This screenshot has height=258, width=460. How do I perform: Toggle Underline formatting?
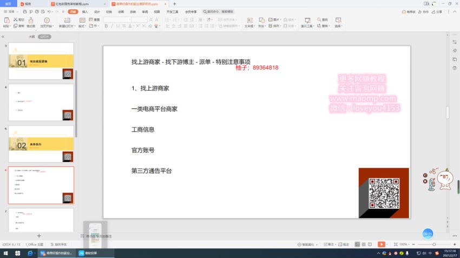(x=118, y=26)
